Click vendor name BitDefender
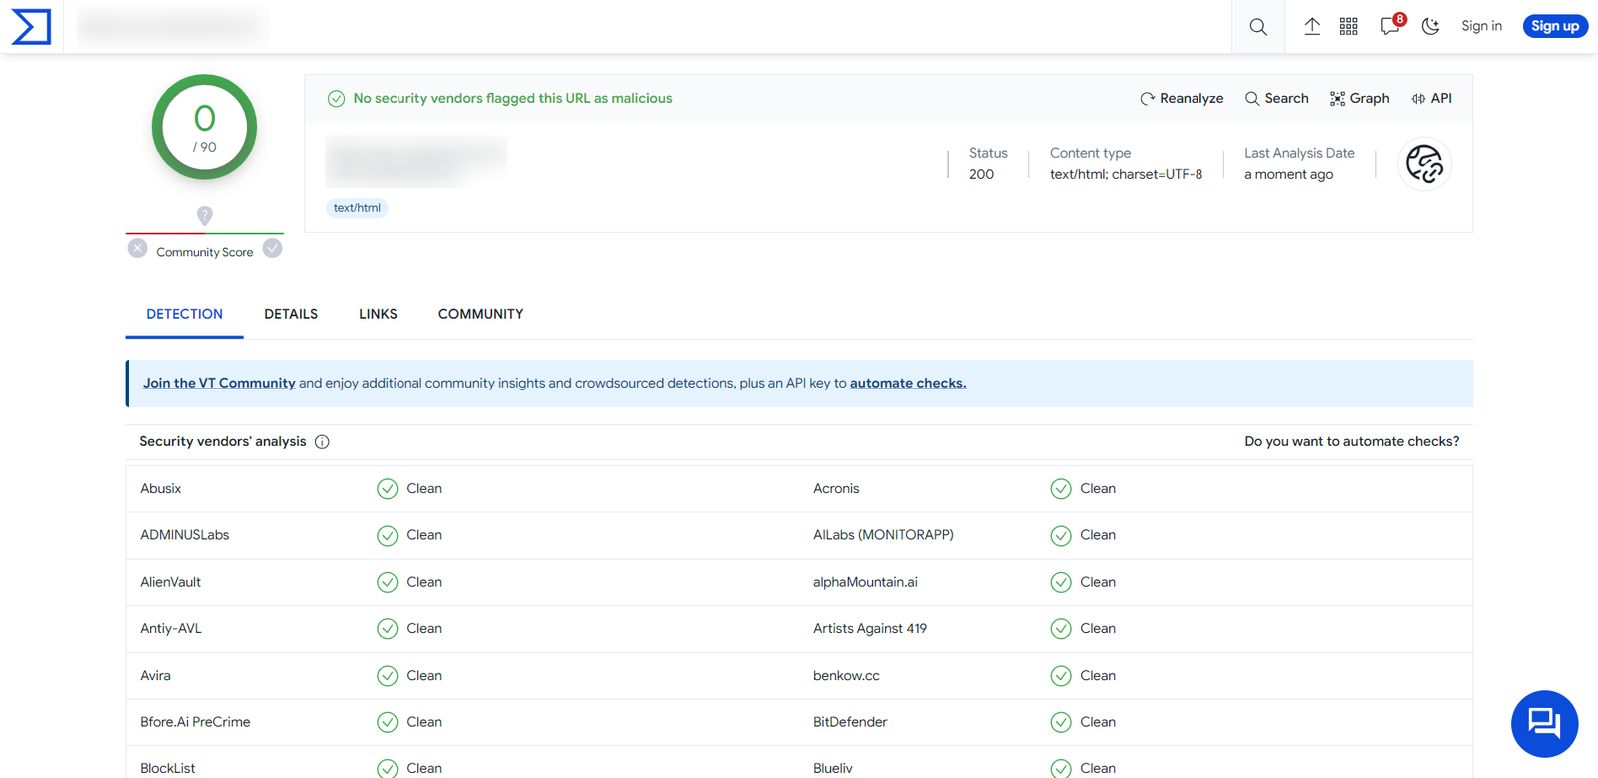 pyautogui.click(x=850, y=722)
